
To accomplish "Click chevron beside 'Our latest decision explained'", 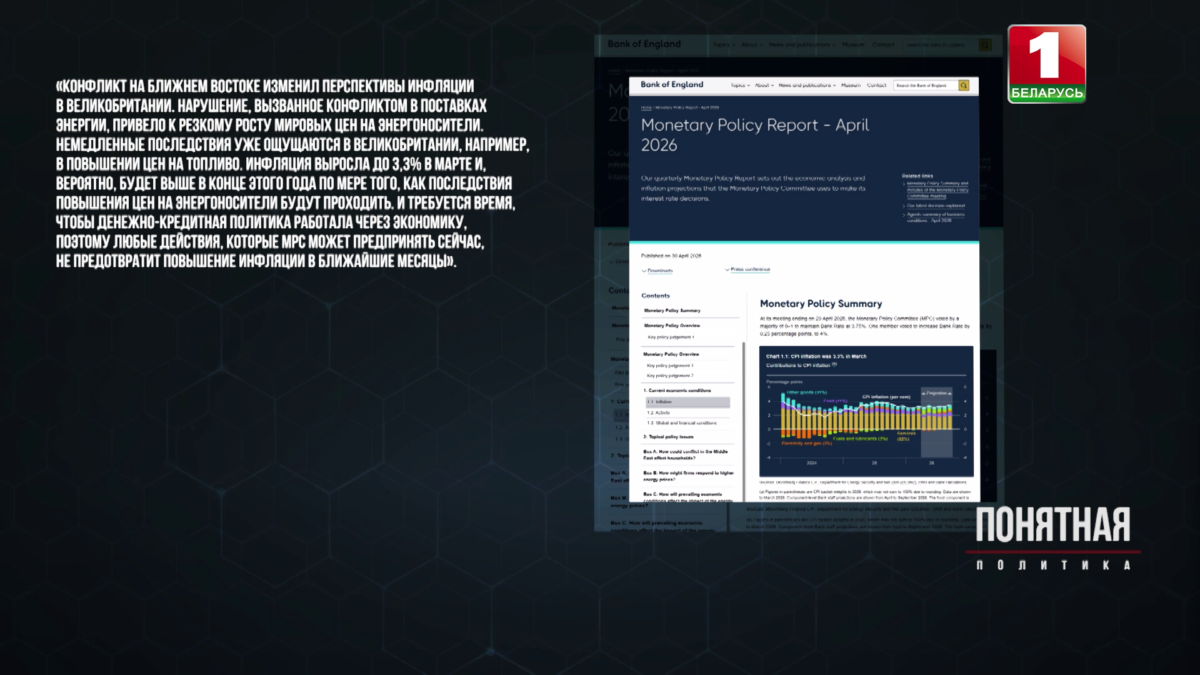I will [x=904, y=206].
